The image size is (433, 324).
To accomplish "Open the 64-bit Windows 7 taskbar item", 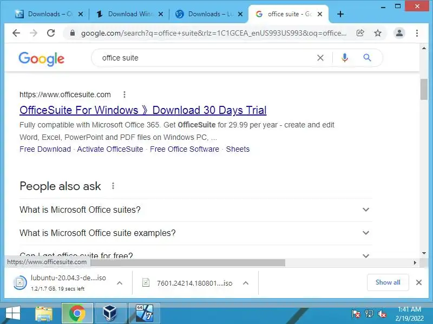I will tap(145, 313).
